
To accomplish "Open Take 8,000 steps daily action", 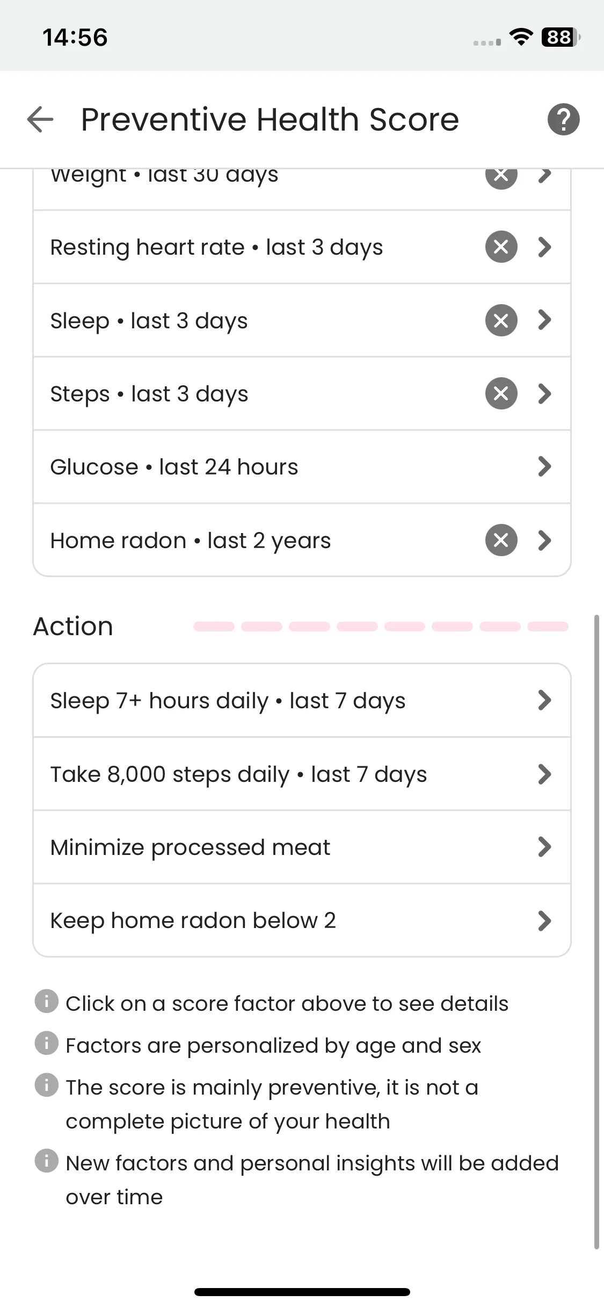I will point(302,774).
